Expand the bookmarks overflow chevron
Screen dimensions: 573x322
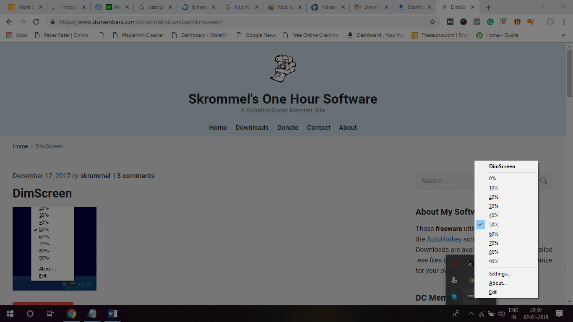[563, 35]
